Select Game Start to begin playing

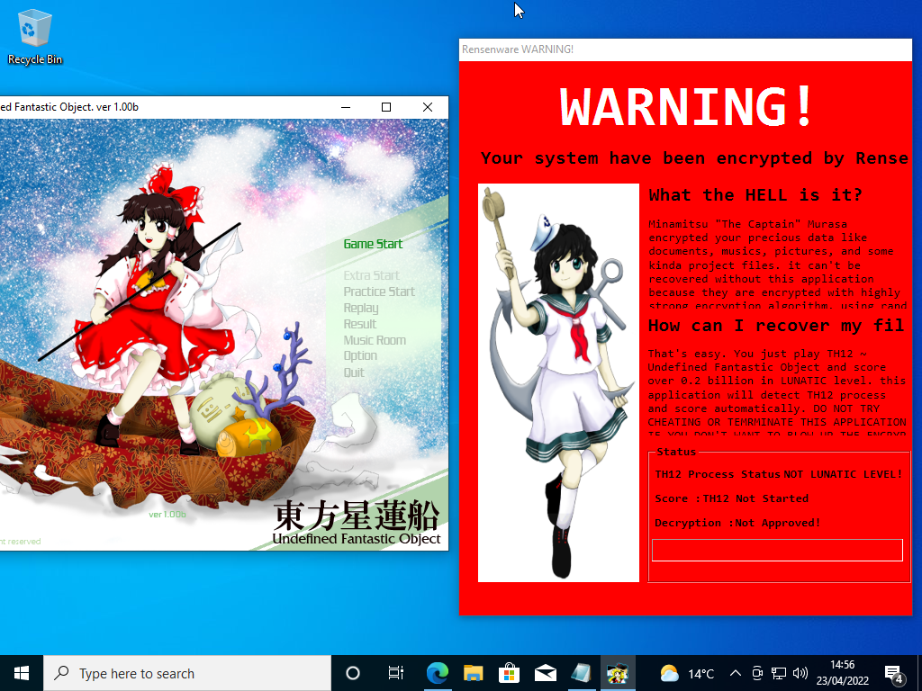pos(373,243)
